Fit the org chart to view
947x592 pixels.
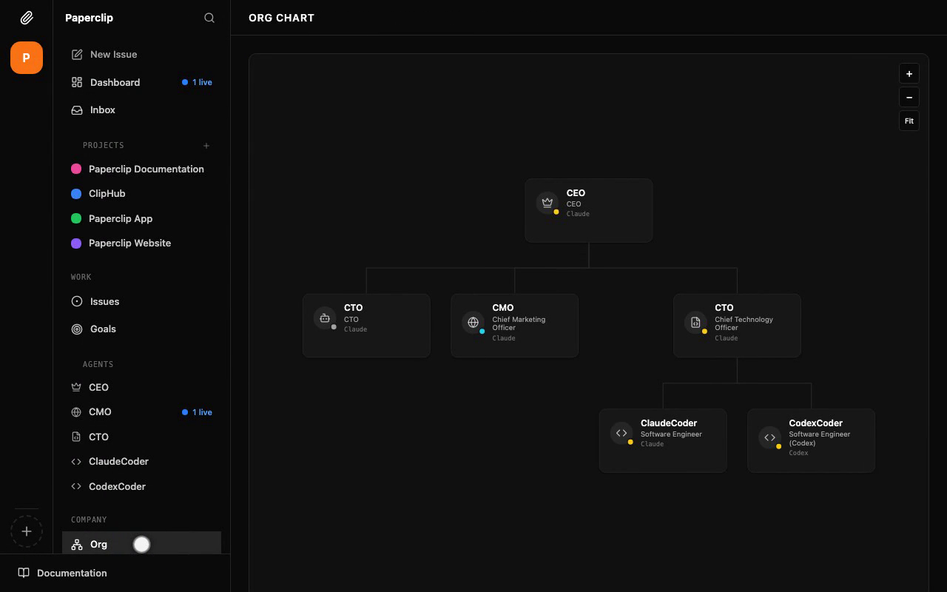tap(909, 121)
